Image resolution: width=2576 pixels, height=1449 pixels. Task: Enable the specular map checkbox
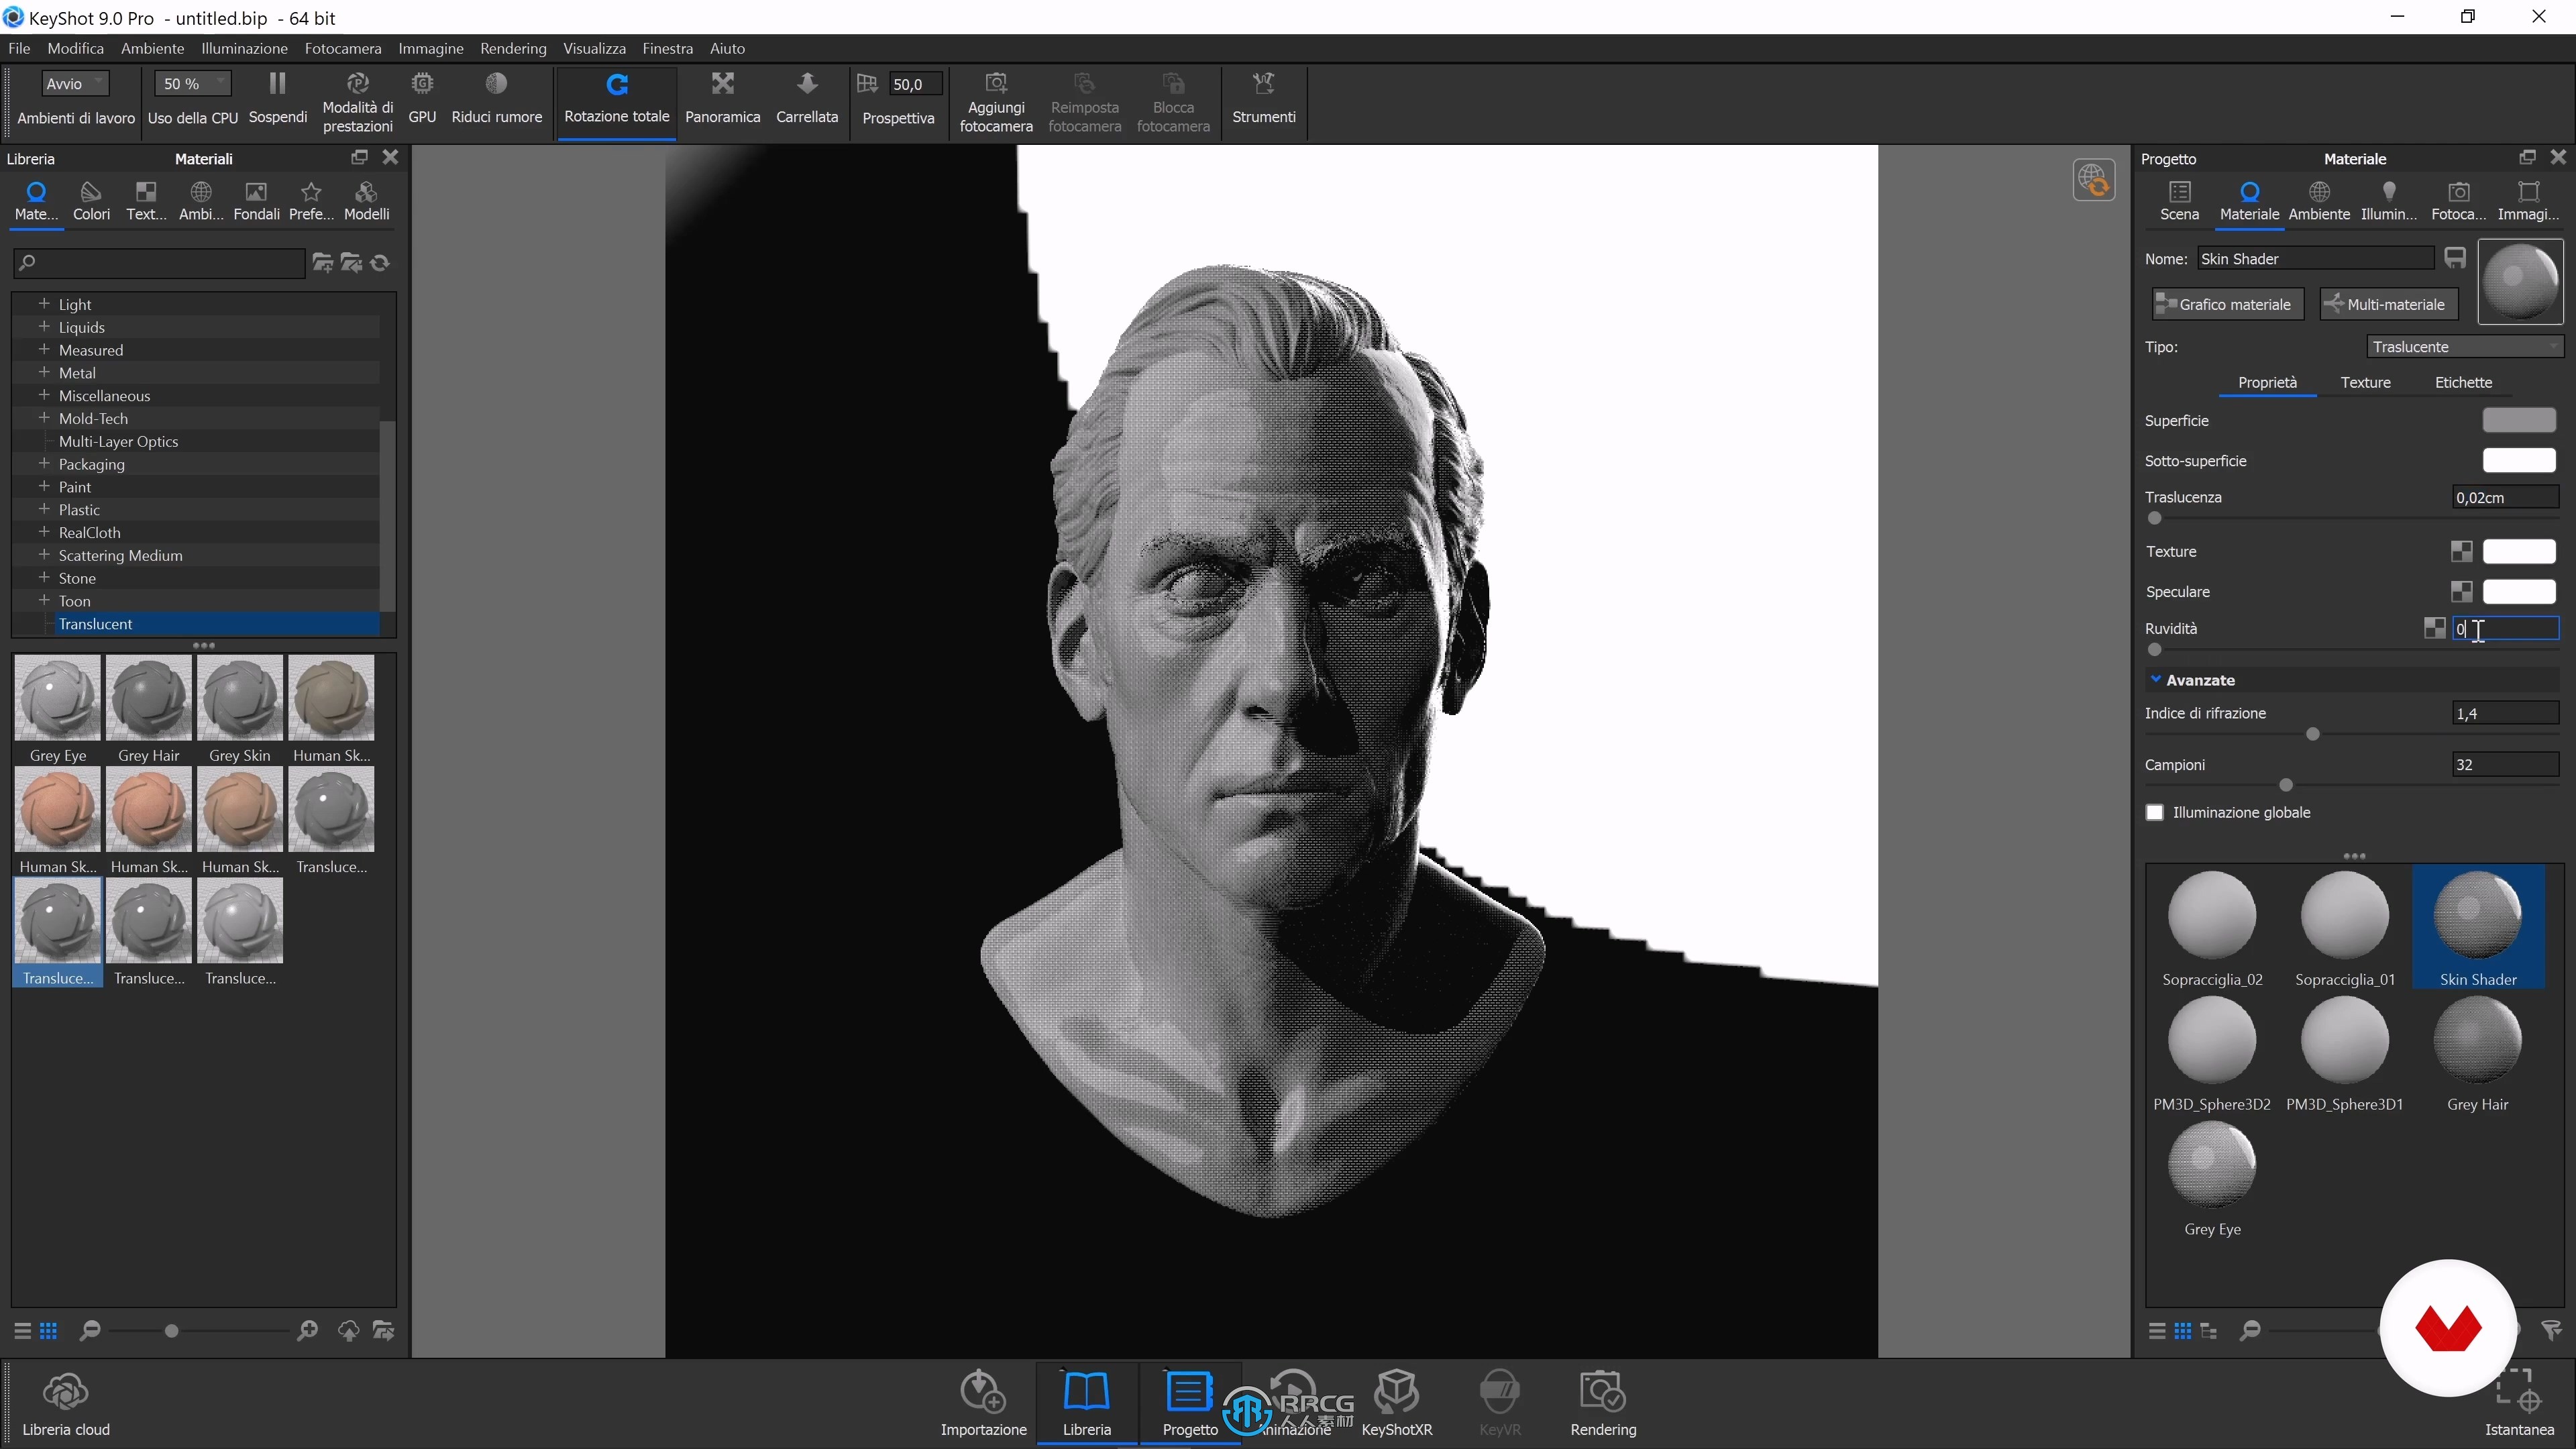[x=2463, y=591]
